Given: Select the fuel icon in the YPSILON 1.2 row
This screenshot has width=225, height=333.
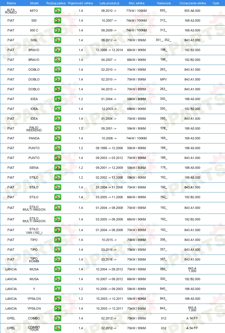Looking at the screenshot, I should pos(58,298).
